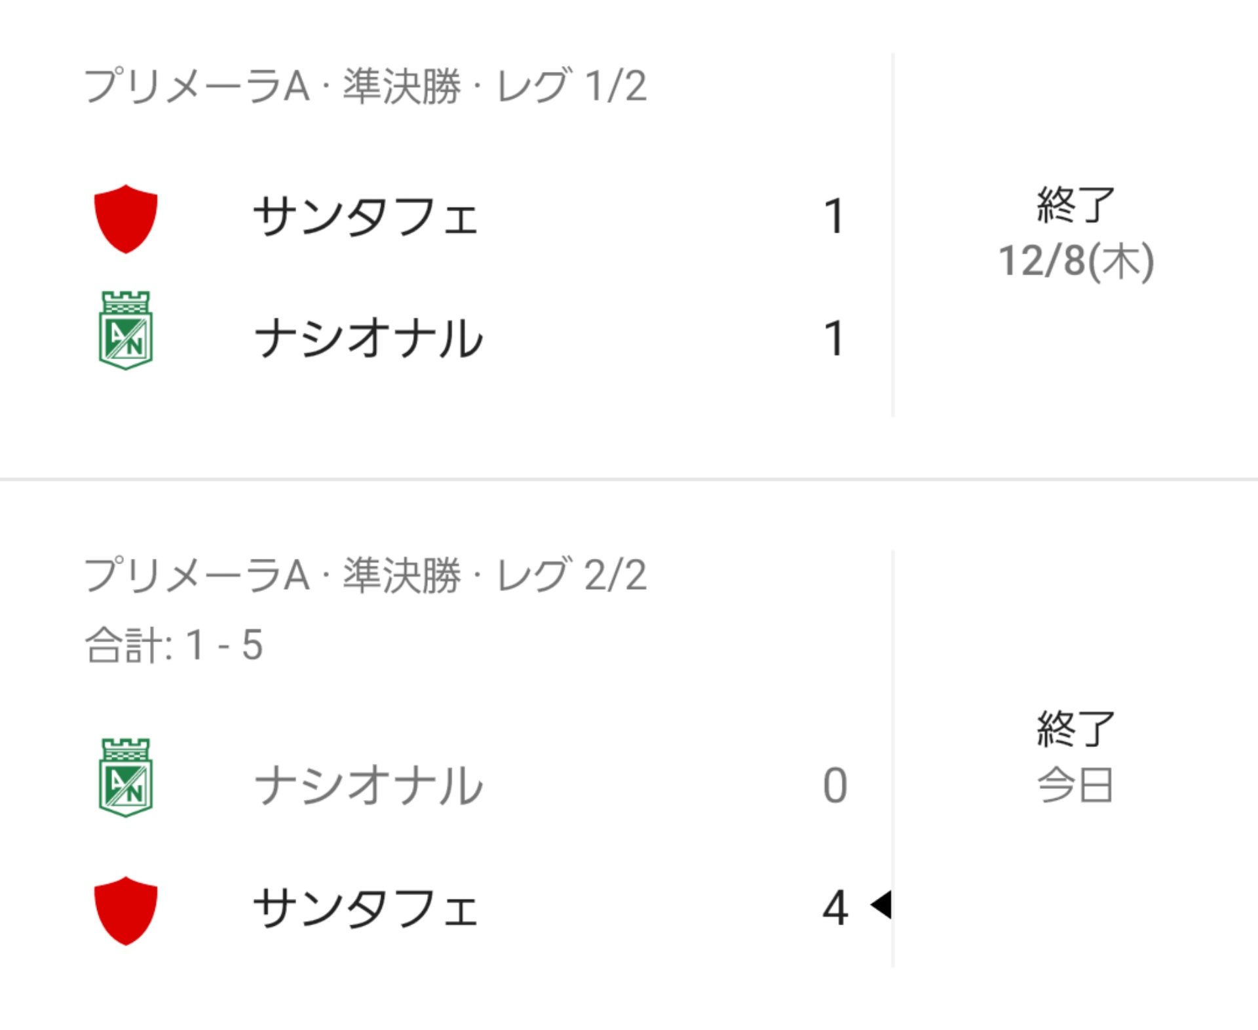Open ナシオナル team name in leg 1 match
1258x1030 pixels.
(369, 339)
